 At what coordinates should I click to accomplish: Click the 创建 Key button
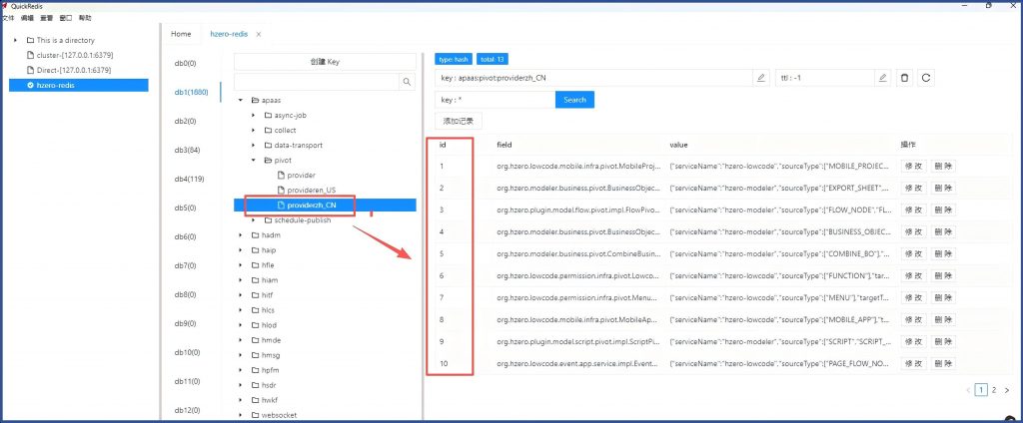pos(325,62)
